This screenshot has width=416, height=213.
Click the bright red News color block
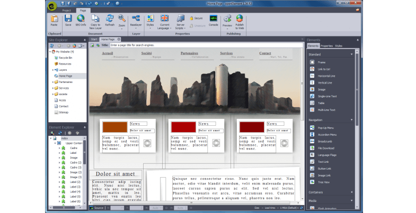point(183,127)
